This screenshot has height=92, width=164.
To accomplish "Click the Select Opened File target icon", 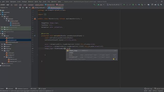I will coord(20,8).
